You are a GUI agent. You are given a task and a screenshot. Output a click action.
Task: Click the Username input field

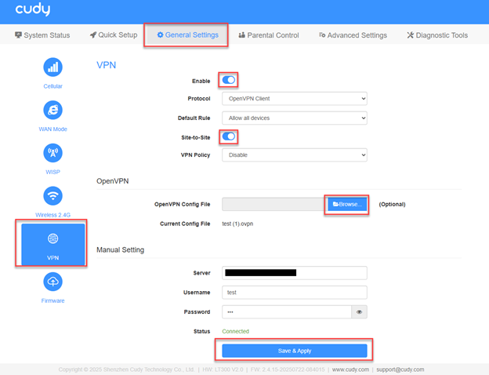pyautogui.click(x=294, y=292)
